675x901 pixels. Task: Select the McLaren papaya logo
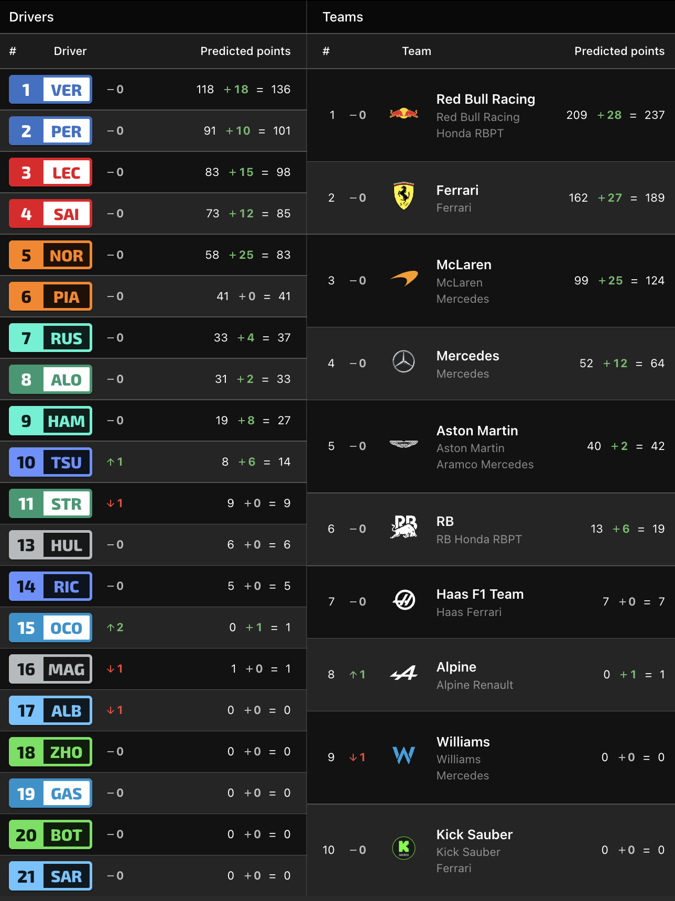click(404, 279)
